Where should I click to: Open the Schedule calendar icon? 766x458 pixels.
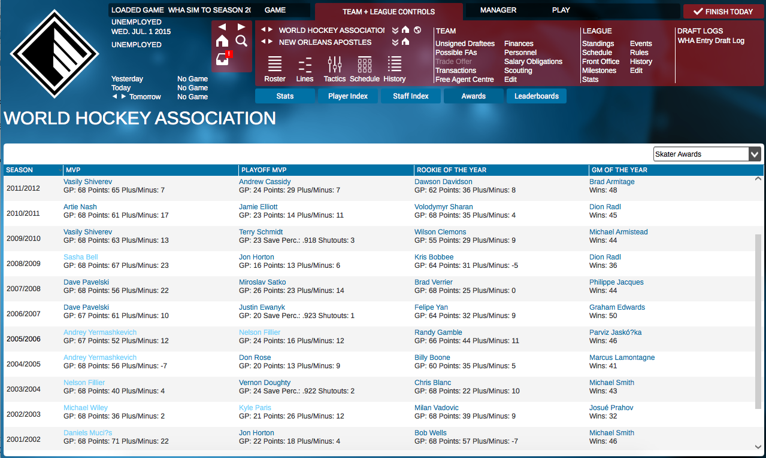[x=365, y=69]
